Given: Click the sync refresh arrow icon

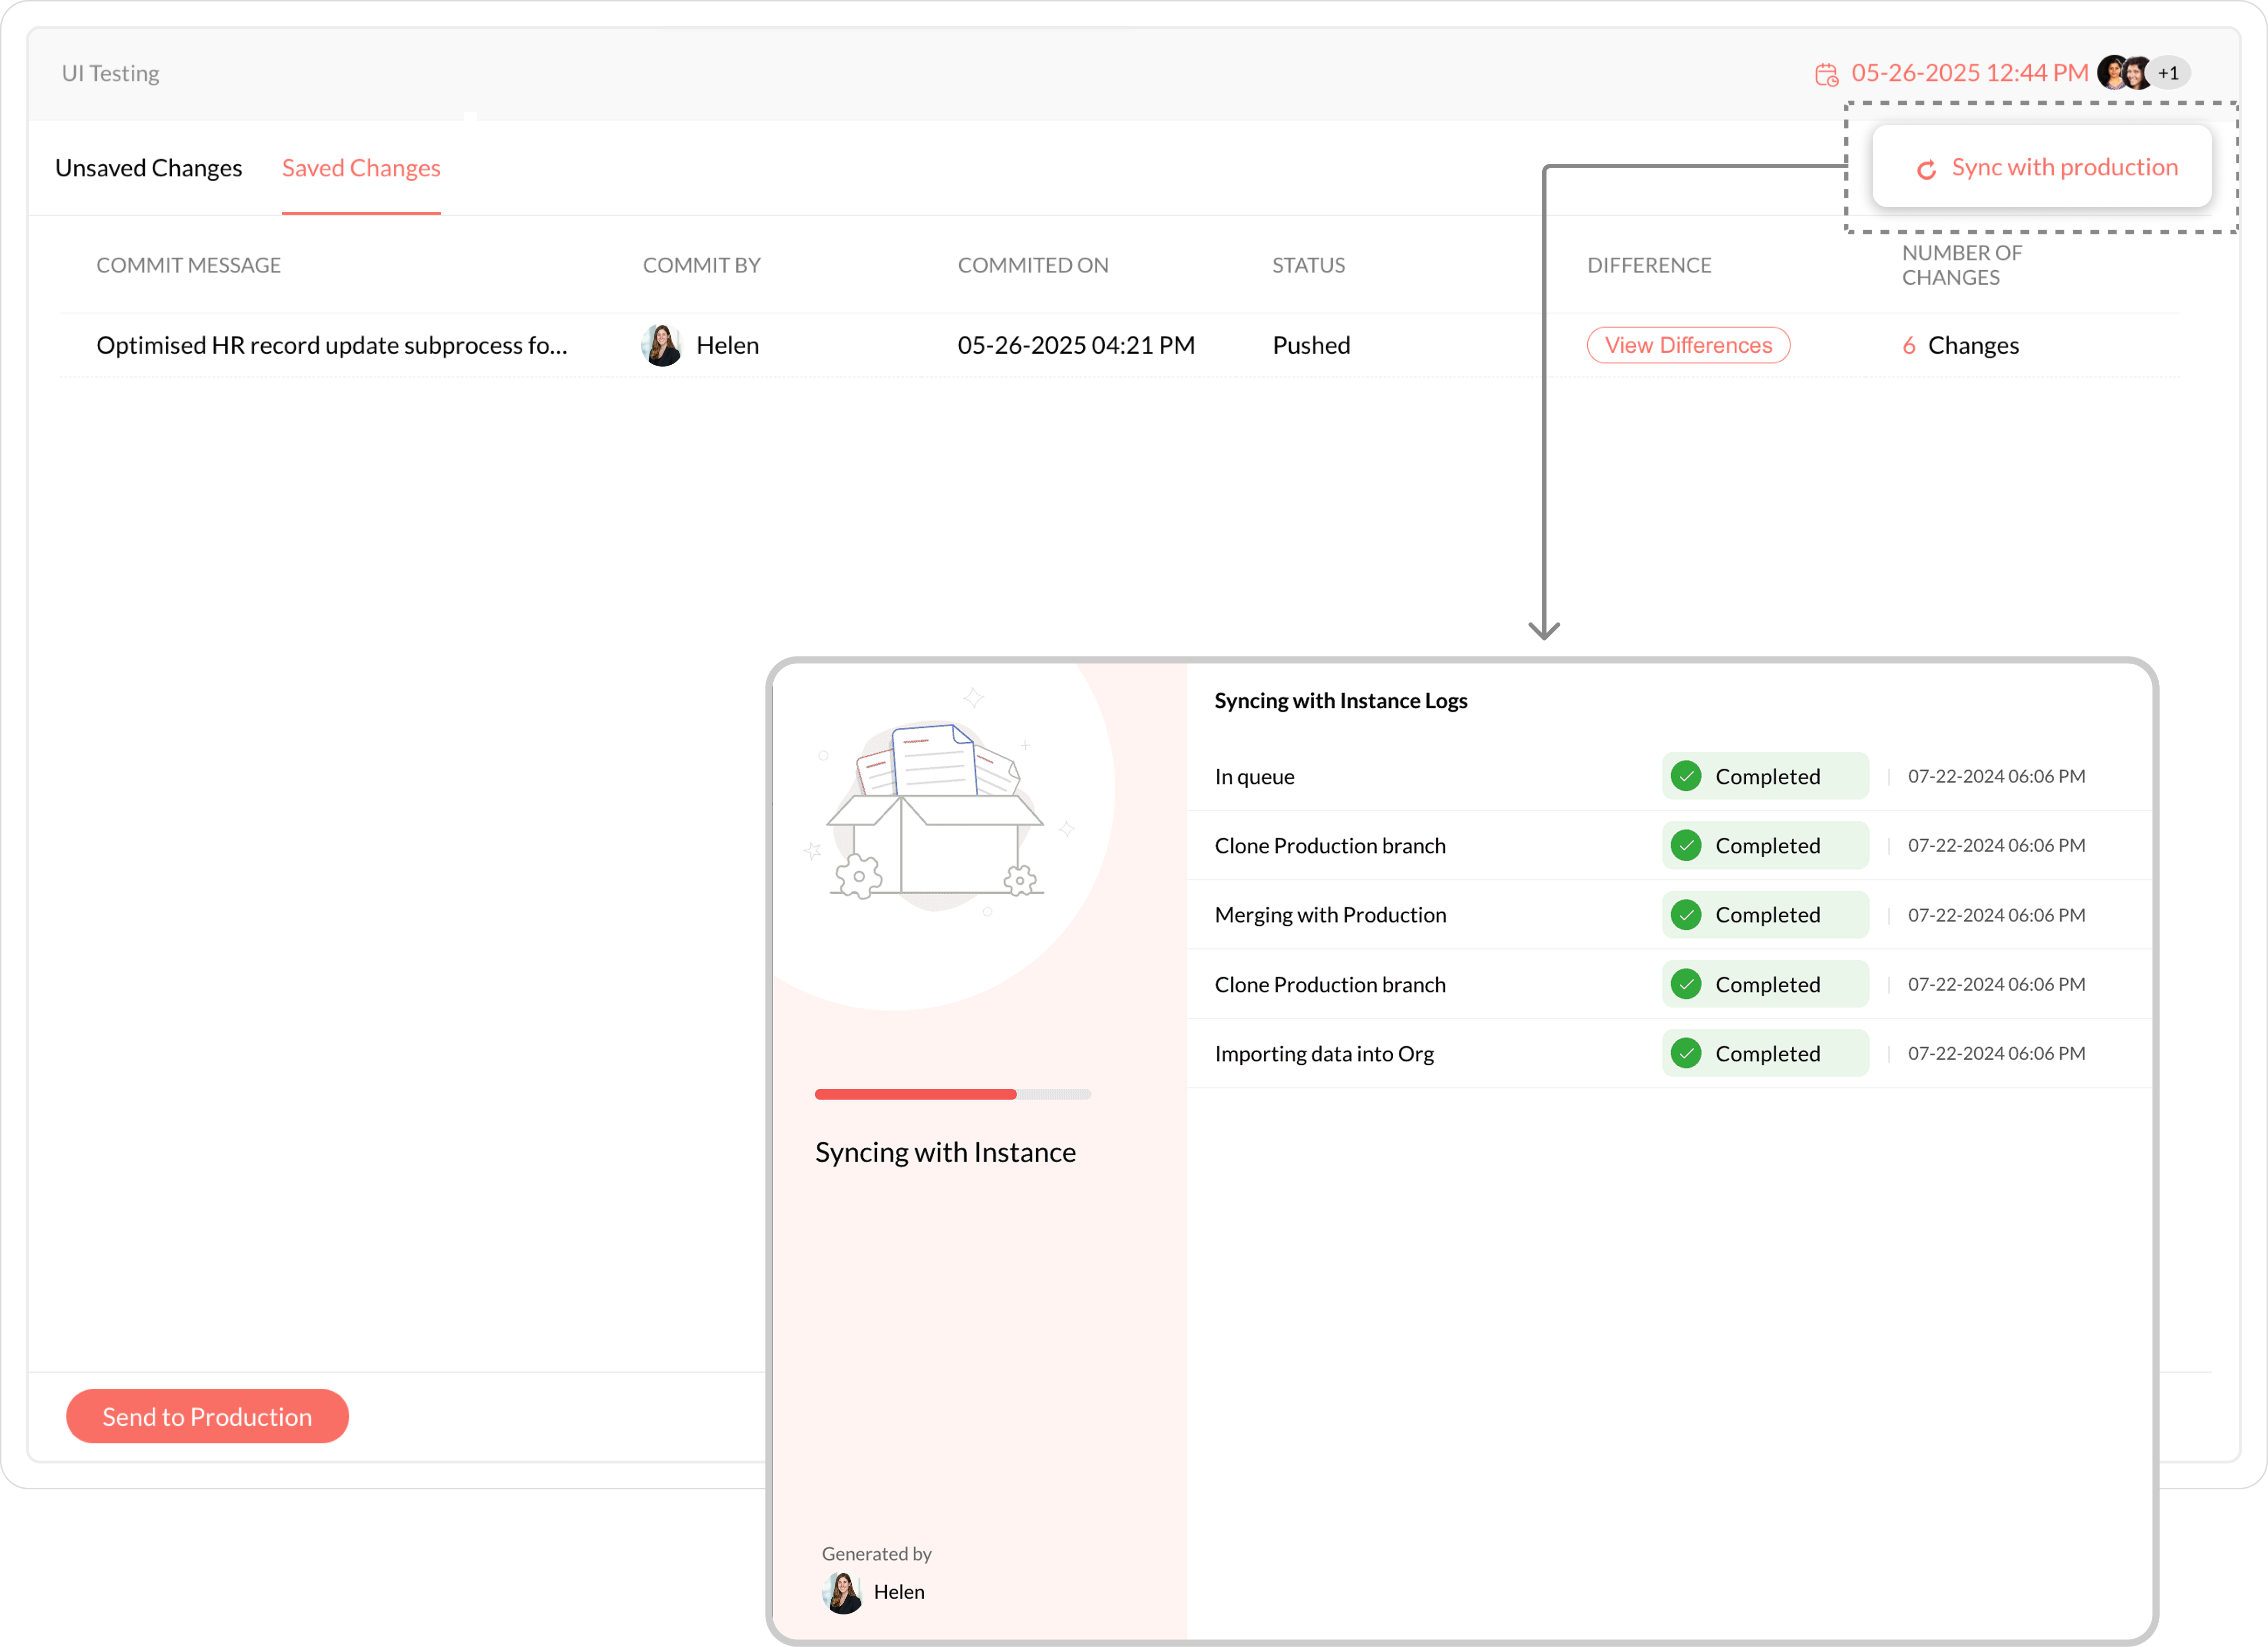Looking at the screenshot, I should click(x=1926, y=170).
